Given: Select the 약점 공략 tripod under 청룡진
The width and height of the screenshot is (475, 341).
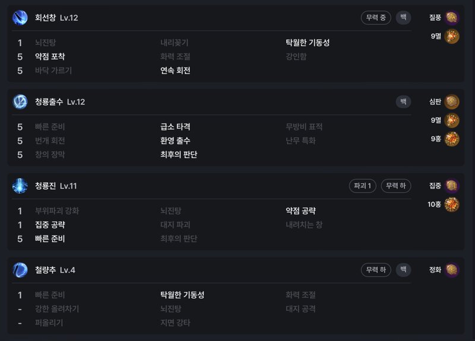Looking at the screenshot, I should point(300,211).
